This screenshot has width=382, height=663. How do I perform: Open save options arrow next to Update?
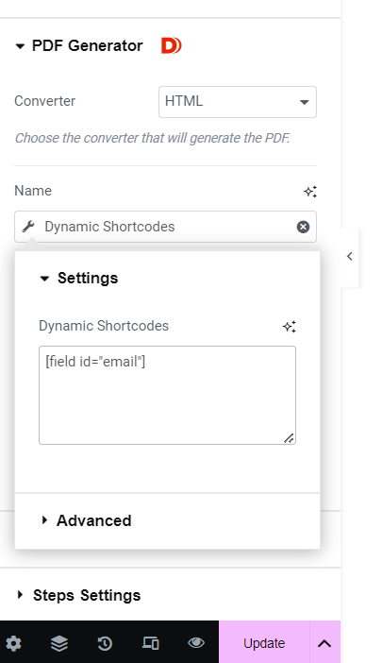(x=324, y=643)
